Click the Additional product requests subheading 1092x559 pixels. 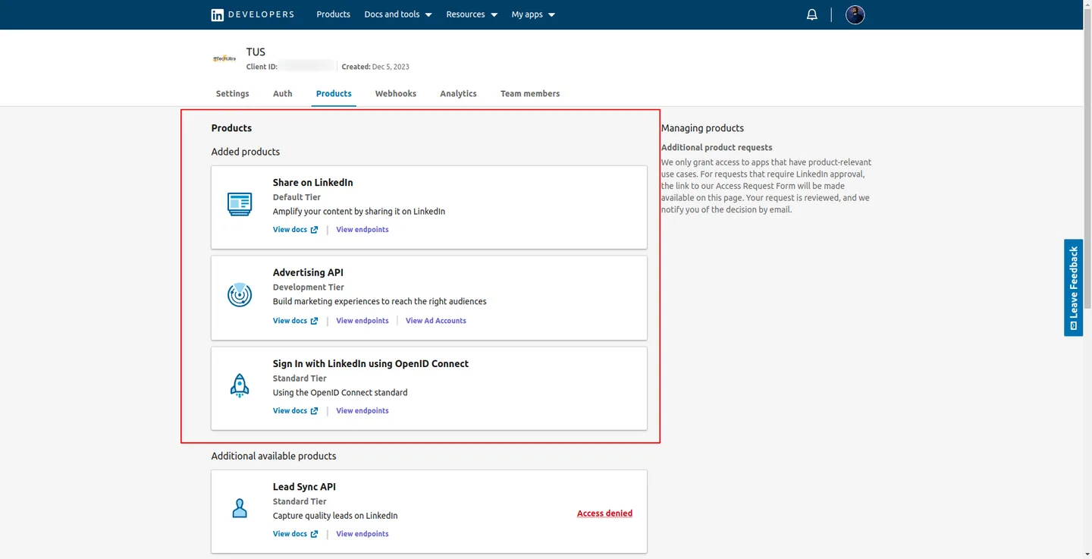(x=717, y=148)
